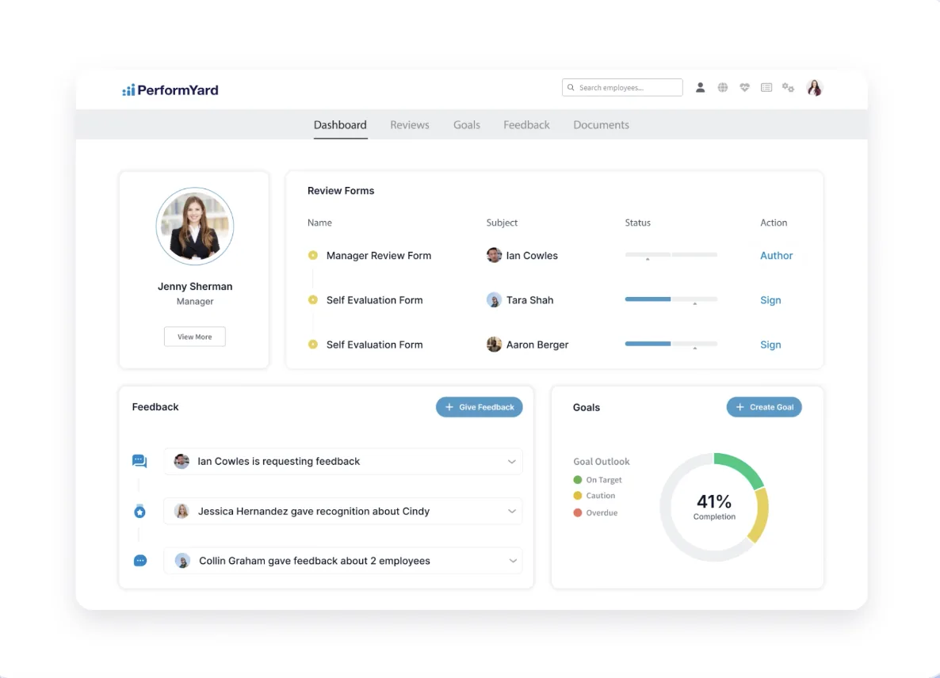
Task: Click the Action column header
Action: [774, 223]
